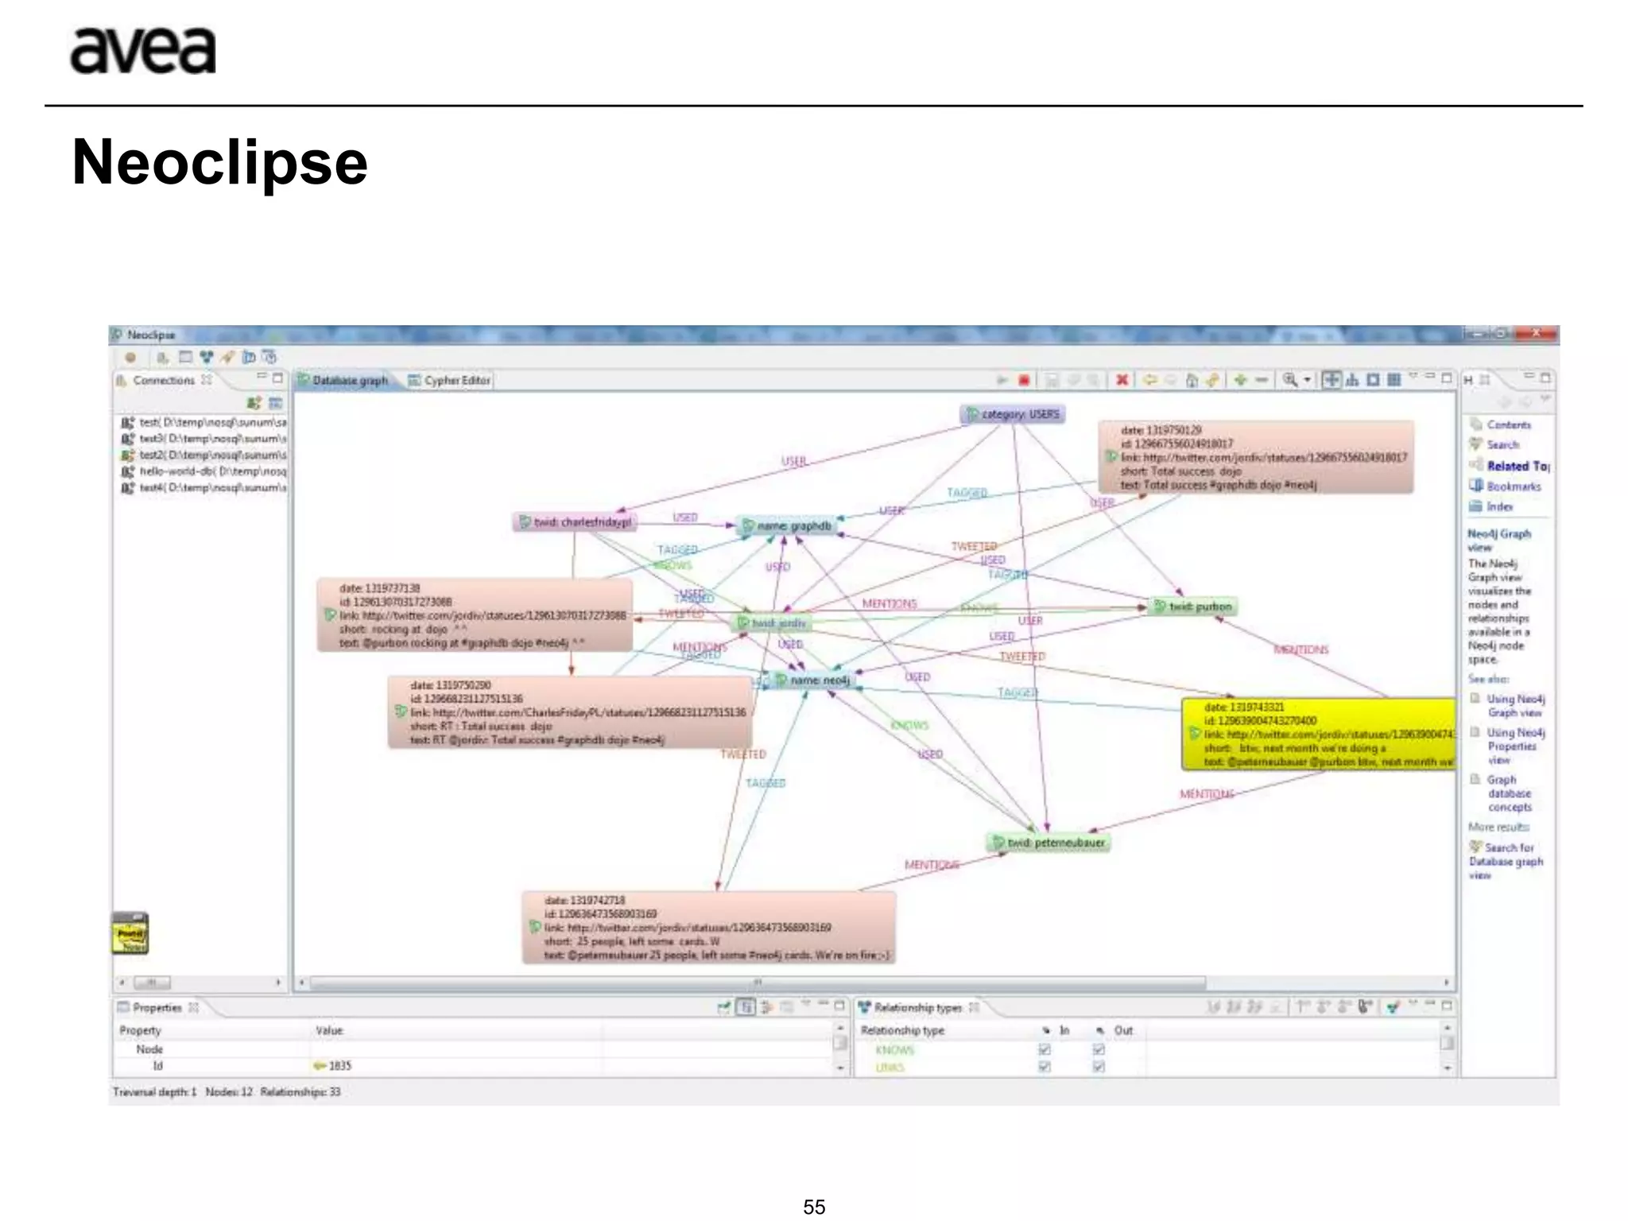Click the brown circle icon in main toolbar

(x=130, y=358)
